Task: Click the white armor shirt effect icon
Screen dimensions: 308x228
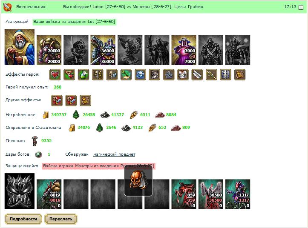Action: point(183,74)
